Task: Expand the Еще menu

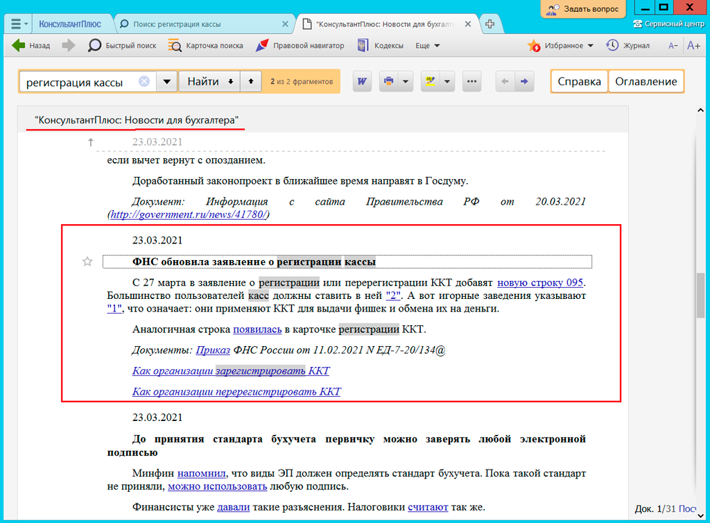Action: (x=427, y=45)
